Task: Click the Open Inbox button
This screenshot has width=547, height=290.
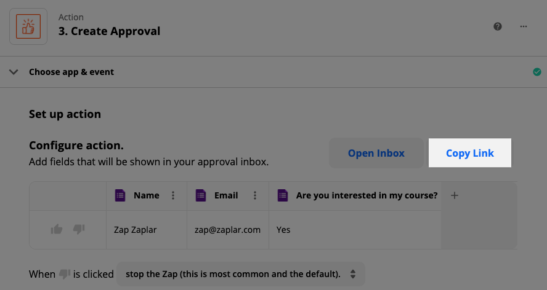Action: coord(376,153)
